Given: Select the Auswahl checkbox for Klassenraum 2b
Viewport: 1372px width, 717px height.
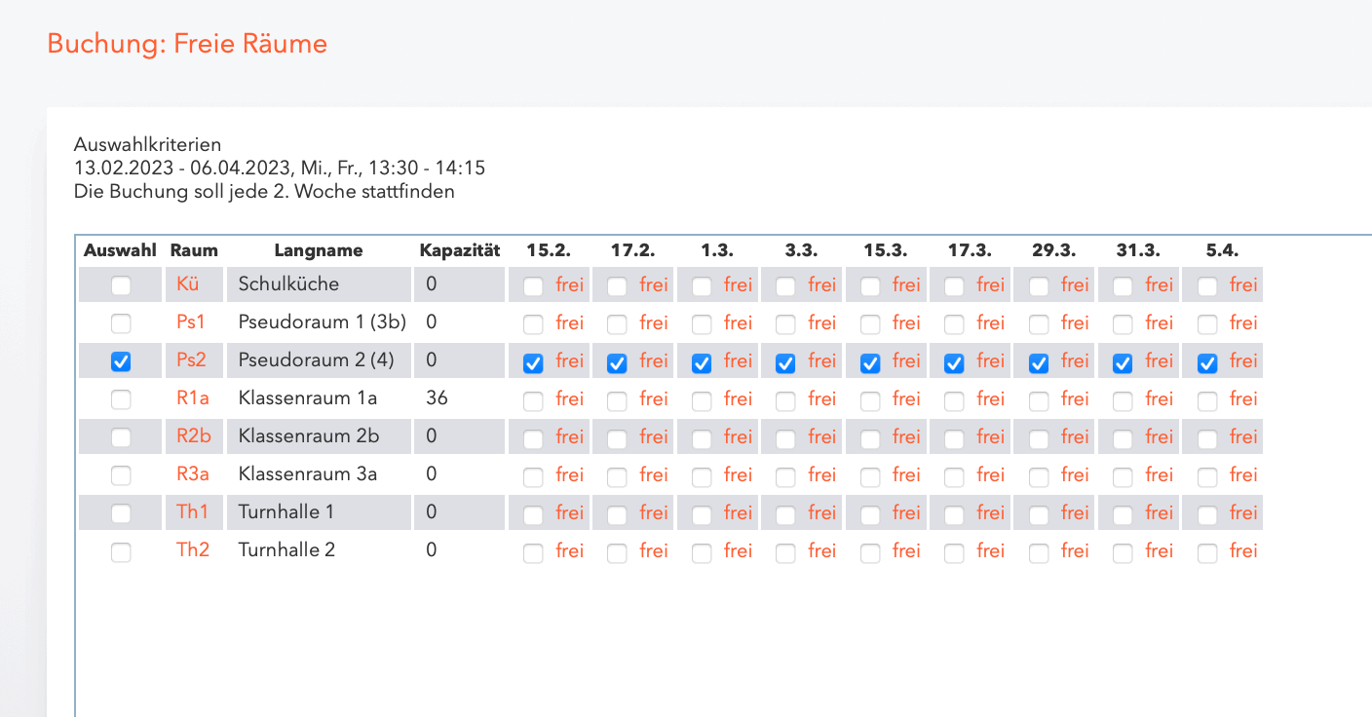Looking at the screenshot, I should [121, 437].
